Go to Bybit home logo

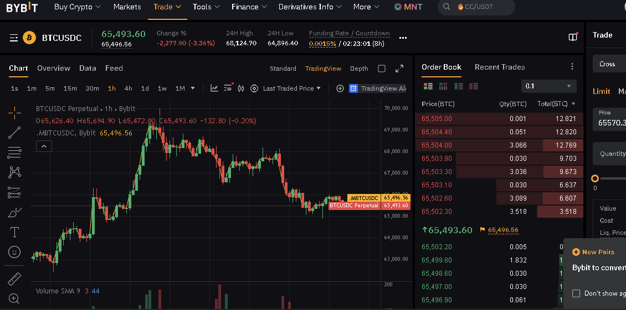tap(22, 7)
